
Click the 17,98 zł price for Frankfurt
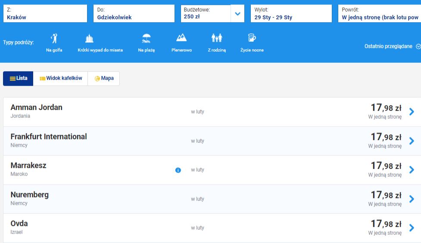[386, 137]
